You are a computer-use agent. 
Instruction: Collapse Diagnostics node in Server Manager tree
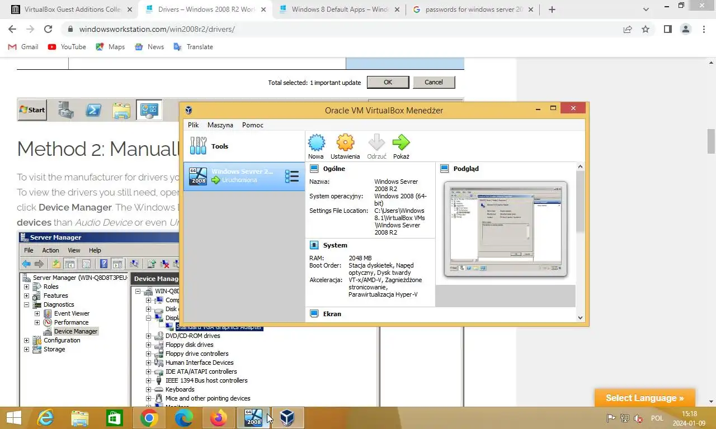26,304
